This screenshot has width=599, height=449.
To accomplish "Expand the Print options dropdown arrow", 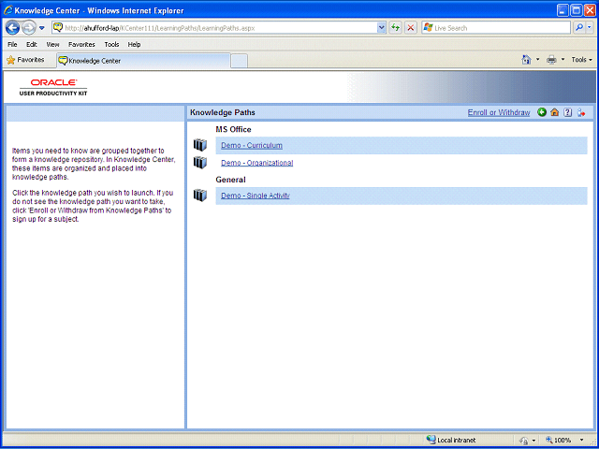I will coord(562,60).
